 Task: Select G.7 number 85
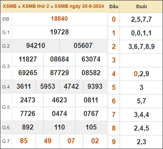pos(24,141)
